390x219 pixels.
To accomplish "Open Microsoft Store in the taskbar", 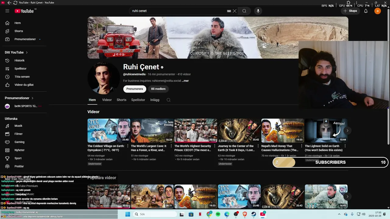I will pyautogui.click(x=191, y=214).
